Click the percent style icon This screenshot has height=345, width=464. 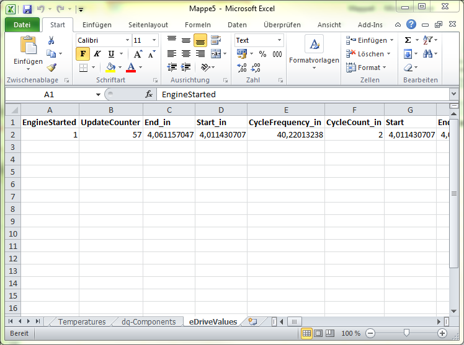click(262, 54)
